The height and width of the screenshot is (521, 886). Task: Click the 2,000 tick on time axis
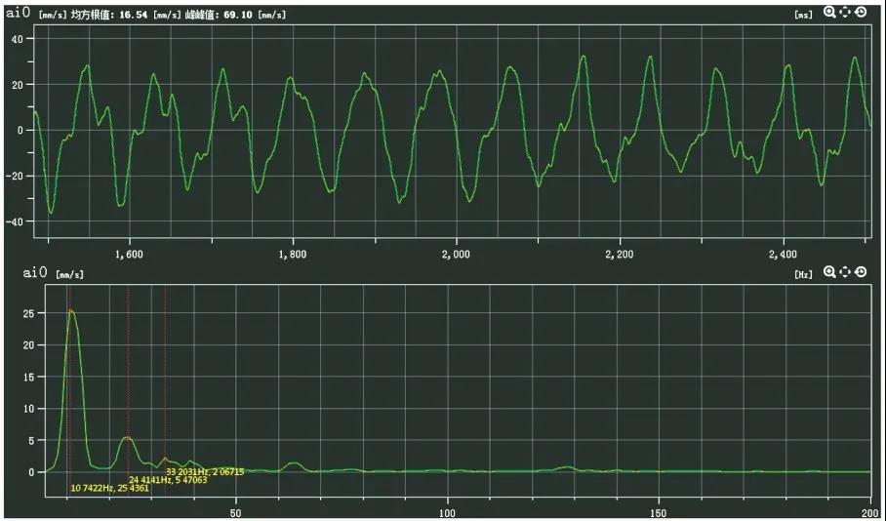456,254
